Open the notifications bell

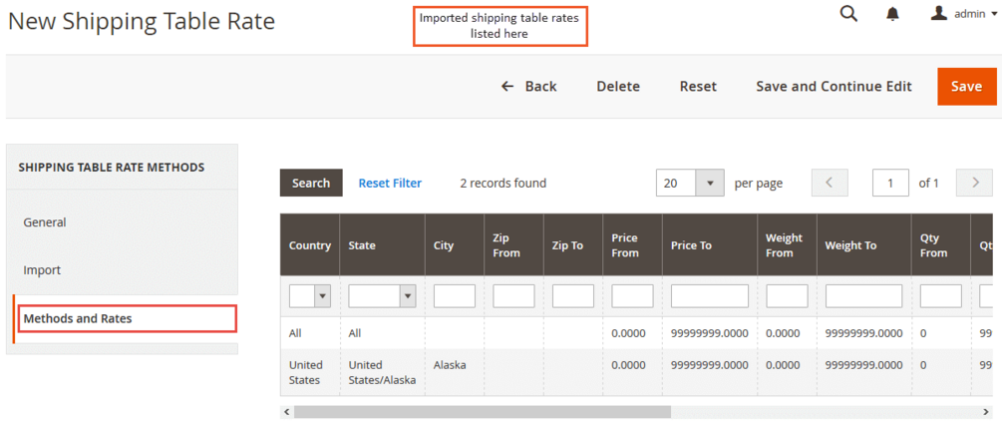tap(893, 14)
